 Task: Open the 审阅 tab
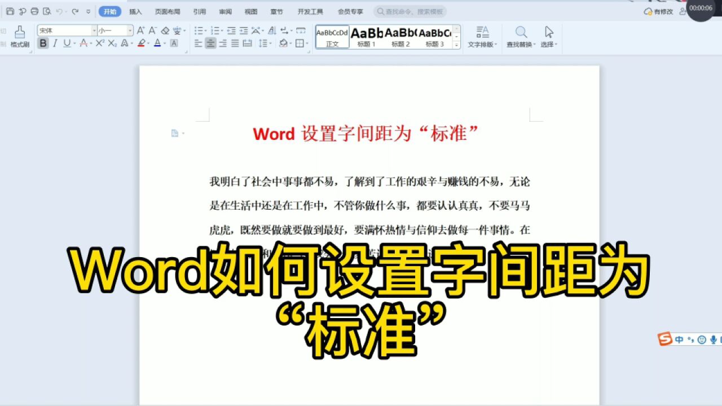point(225,11)
